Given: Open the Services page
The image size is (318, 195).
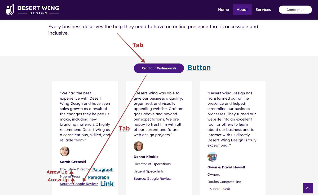Looking at the screenshot, I should click(x=263, y=10).
